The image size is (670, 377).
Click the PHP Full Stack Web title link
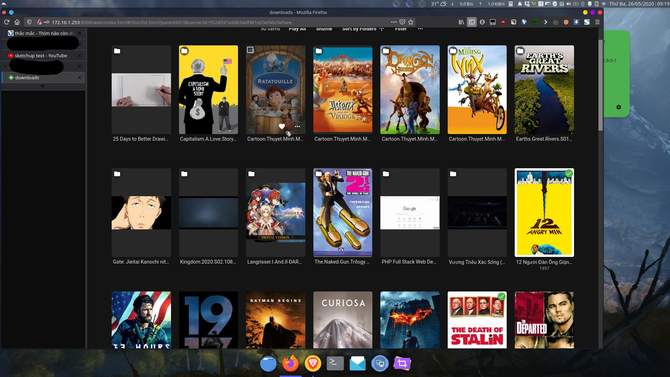click(409, 262)
